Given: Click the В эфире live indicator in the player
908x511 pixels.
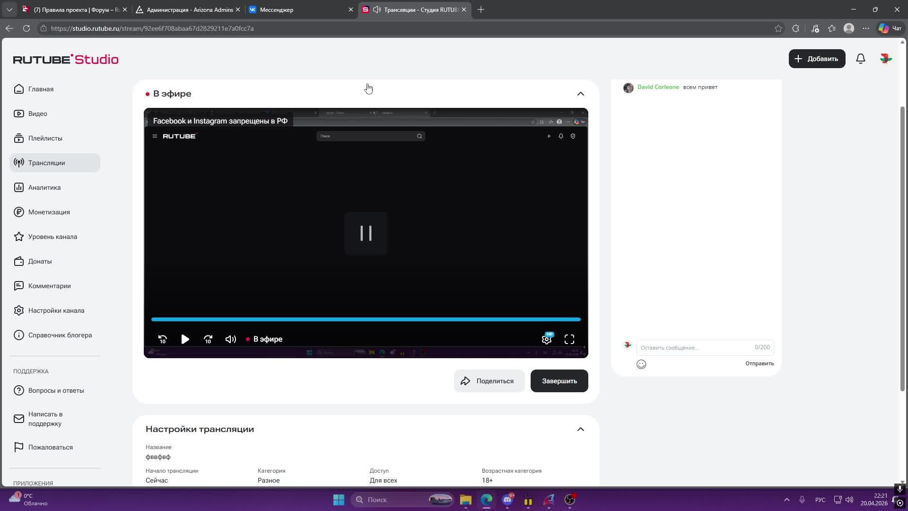Looking at the screenshot, I should tap(265, 339).
